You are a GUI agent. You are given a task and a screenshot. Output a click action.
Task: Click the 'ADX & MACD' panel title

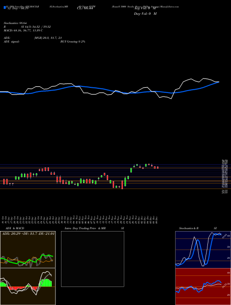pyautogui.click(x=15, y=228)
